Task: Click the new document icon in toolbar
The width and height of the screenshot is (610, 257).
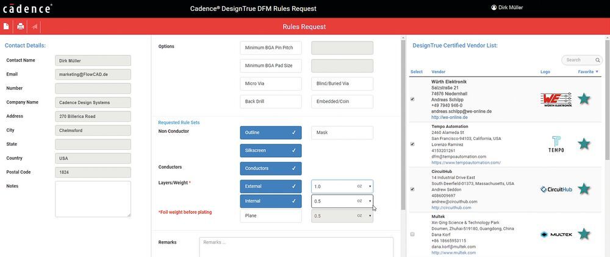Action: (x=6, y=27)
